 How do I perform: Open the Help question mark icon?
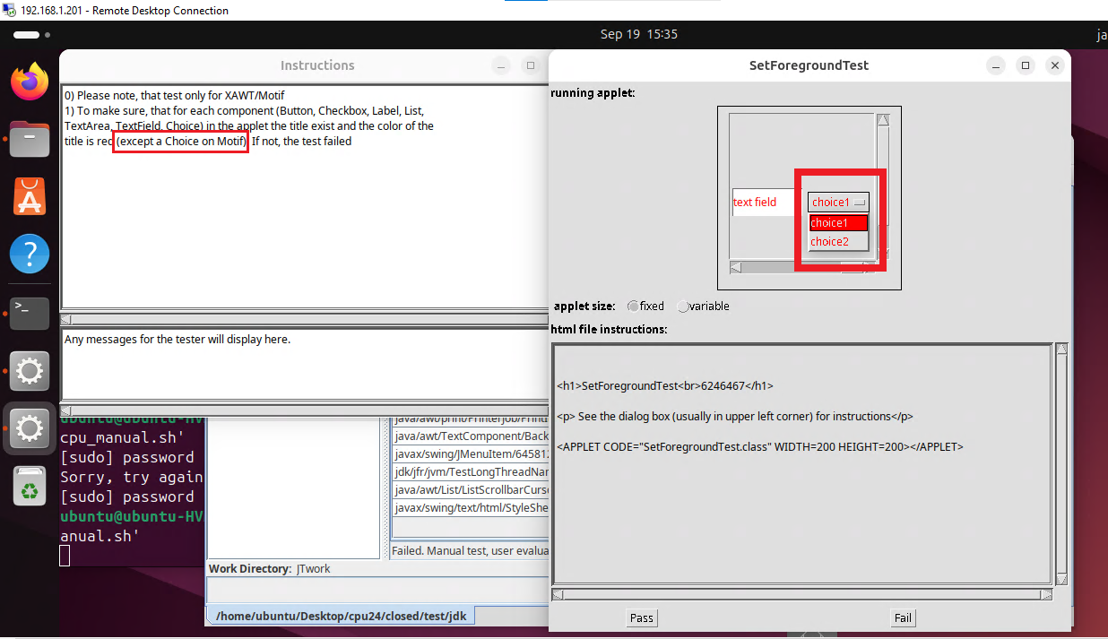pos(30,255)
